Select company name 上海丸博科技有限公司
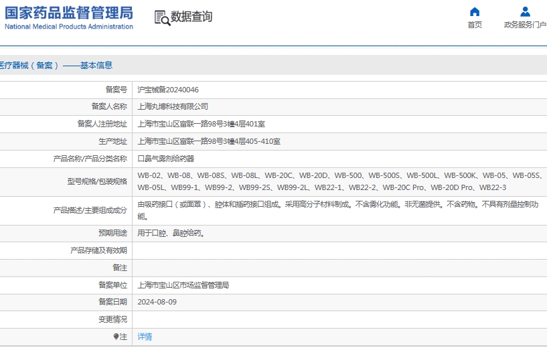The image size is (547, 350). [x=173, y=106]
